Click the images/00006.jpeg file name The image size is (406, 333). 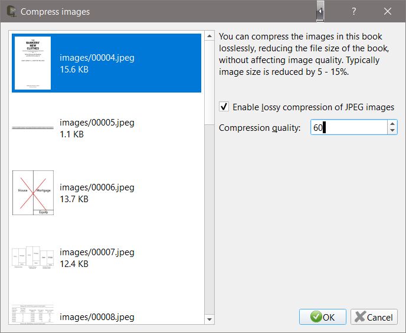[97, 187]
